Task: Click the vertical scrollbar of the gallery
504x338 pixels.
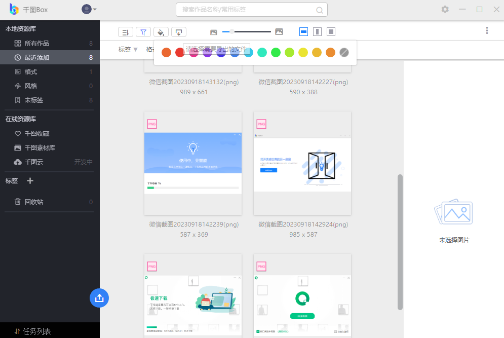Action: click(400, 242)
